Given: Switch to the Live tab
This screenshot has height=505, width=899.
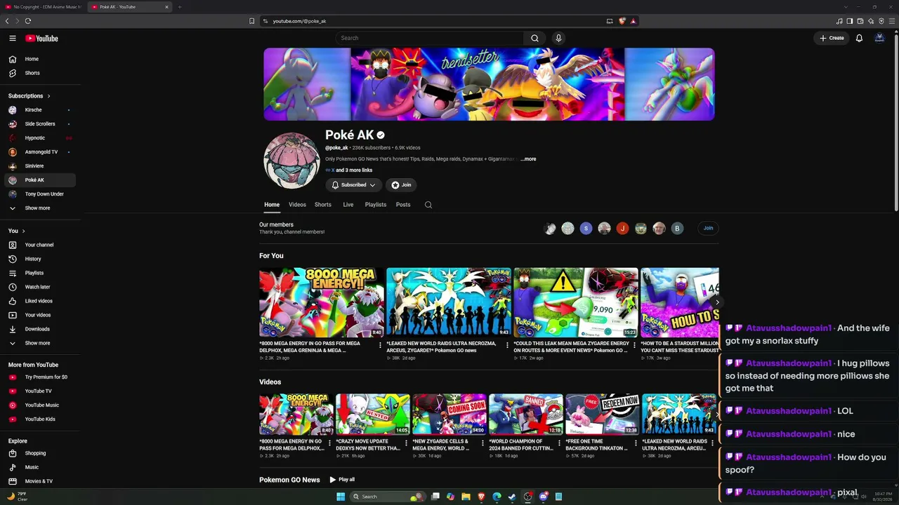Looking at the screenshot, I should 348,205.
